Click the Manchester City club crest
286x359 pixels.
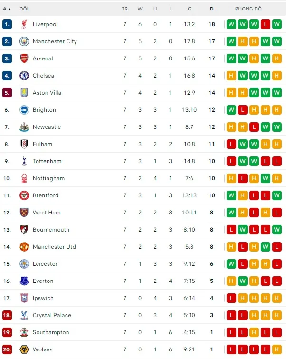coord(24,41)
